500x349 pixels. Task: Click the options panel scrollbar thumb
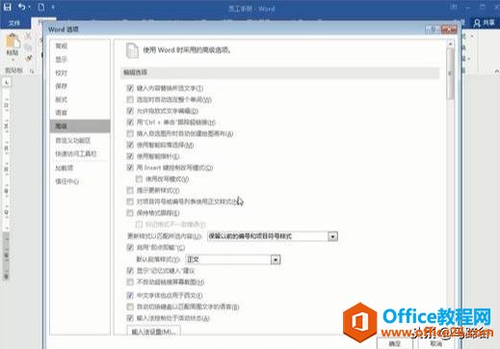tap(450, 74)
